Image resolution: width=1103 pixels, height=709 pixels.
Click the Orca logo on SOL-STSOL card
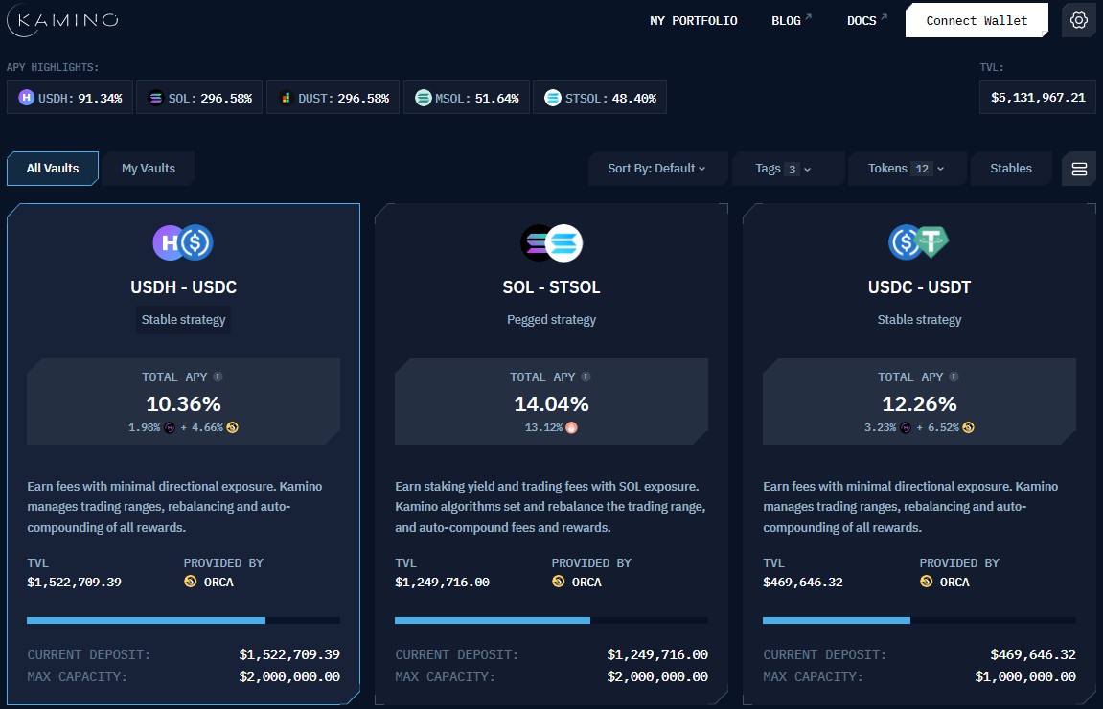coord(558,582)
